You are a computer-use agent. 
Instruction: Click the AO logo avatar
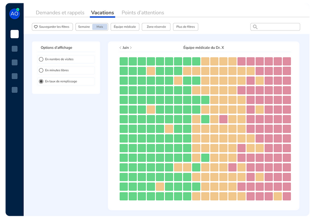(14, 13)
